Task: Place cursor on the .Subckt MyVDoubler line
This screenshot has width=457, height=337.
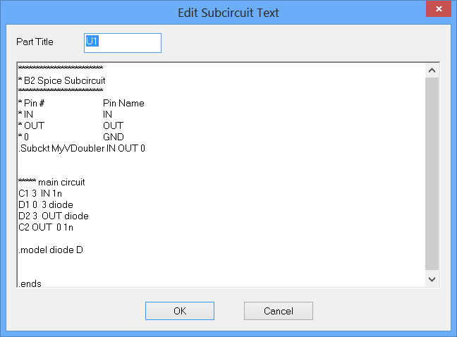Action: pos(81,148)
